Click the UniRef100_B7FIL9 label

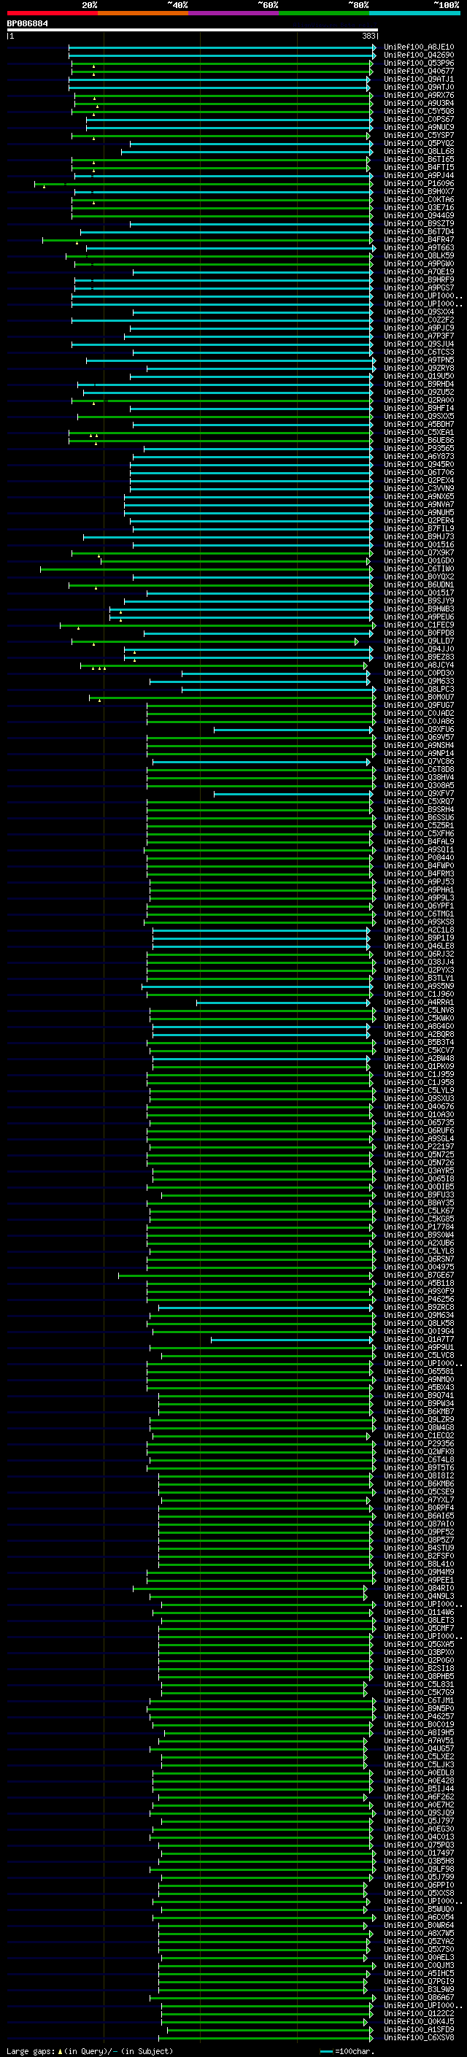[x=418, y=528]
